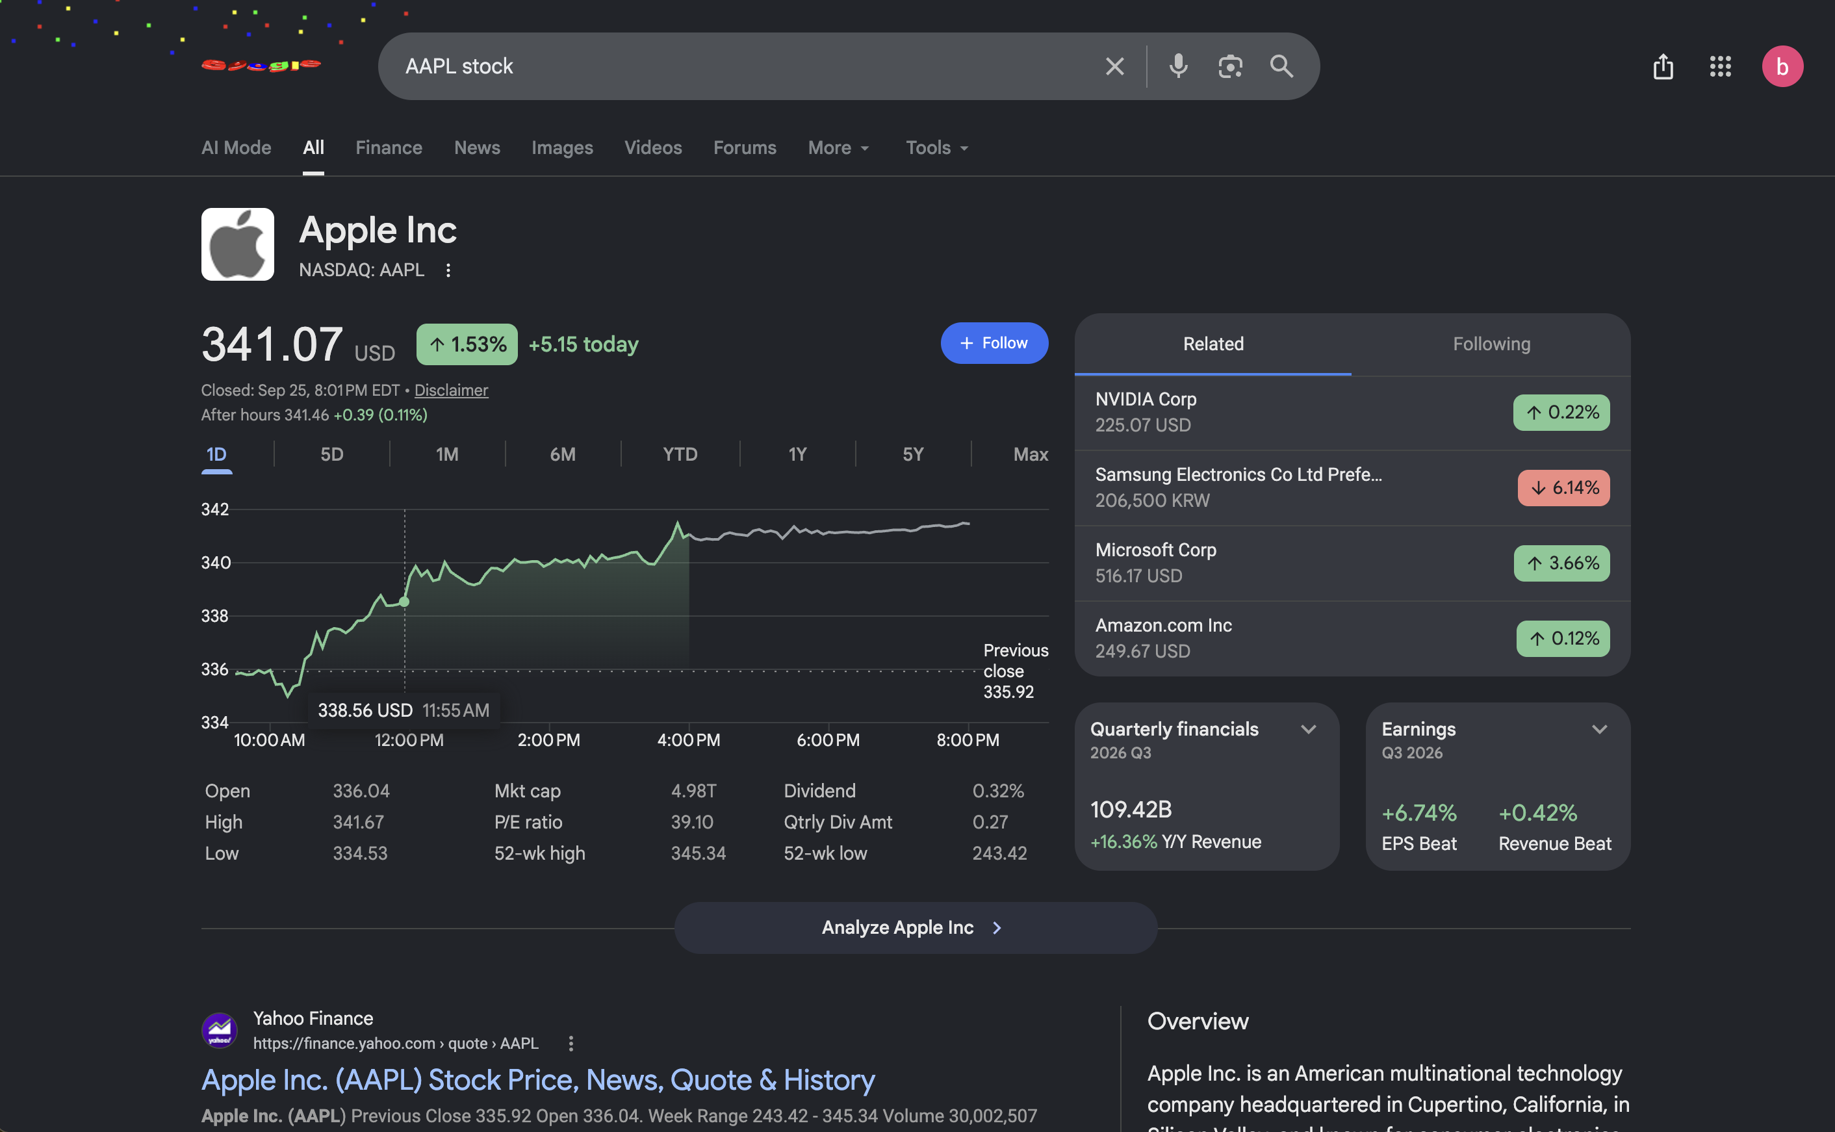The image size is (1835, 1132).
Task: Open the Google apps grid icon
Action: (1720, 67)
